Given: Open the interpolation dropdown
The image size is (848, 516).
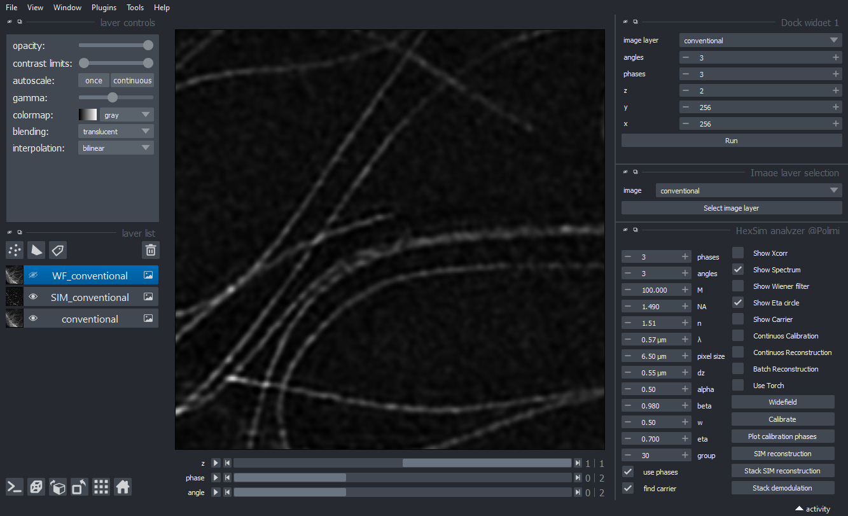Looking at the screenshot, I should coord(116,148).
